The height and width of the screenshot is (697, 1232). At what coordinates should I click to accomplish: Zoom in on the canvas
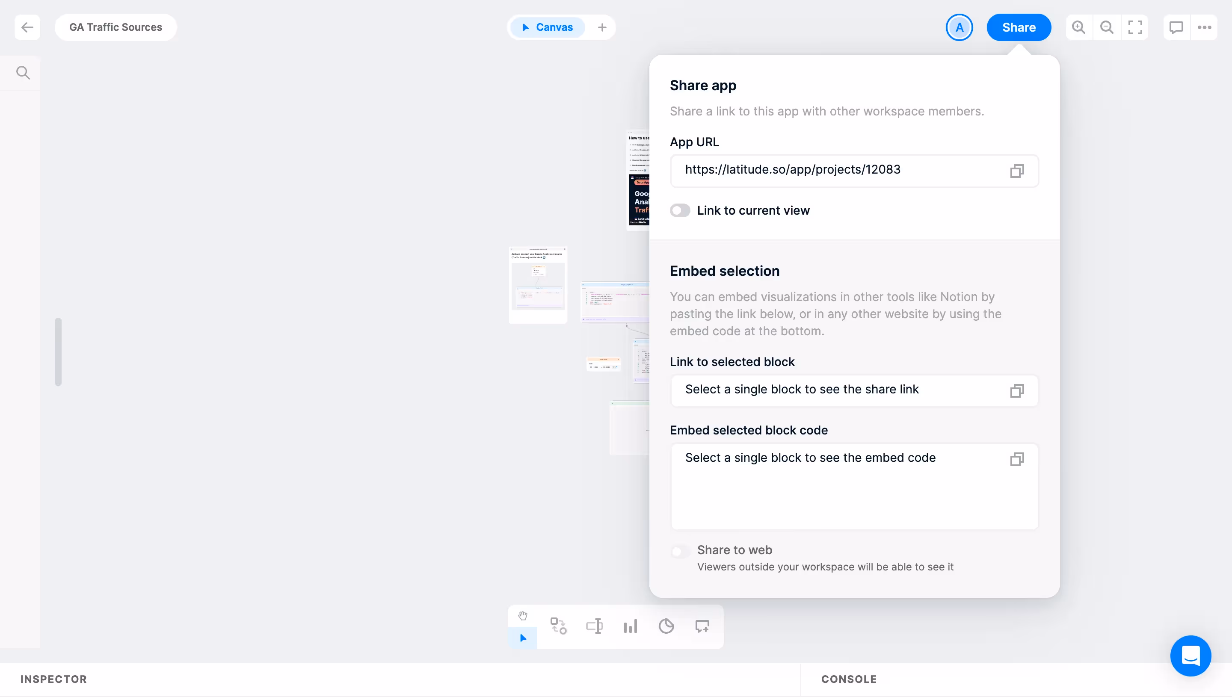pos(1078,27)
